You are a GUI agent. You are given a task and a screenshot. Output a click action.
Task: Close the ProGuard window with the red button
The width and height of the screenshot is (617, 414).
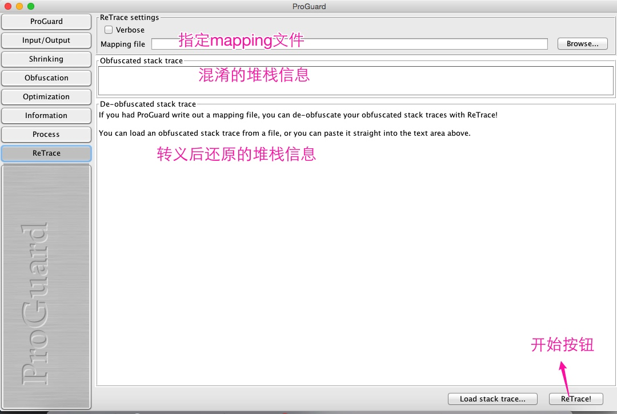[x=8, y=6]
